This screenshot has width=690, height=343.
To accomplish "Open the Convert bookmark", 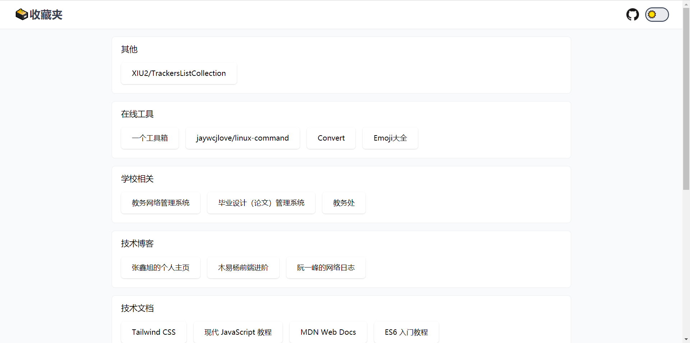I will (x=331, y=138).
